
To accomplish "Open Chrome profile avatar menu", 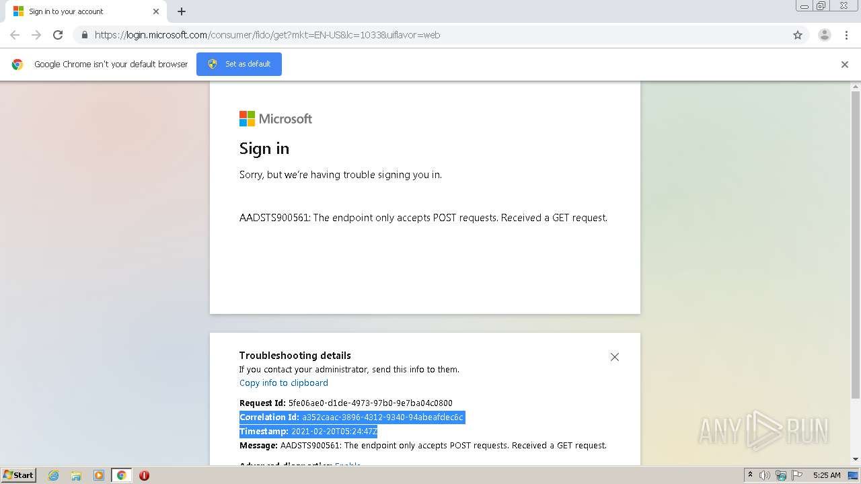I will (824, 35).
